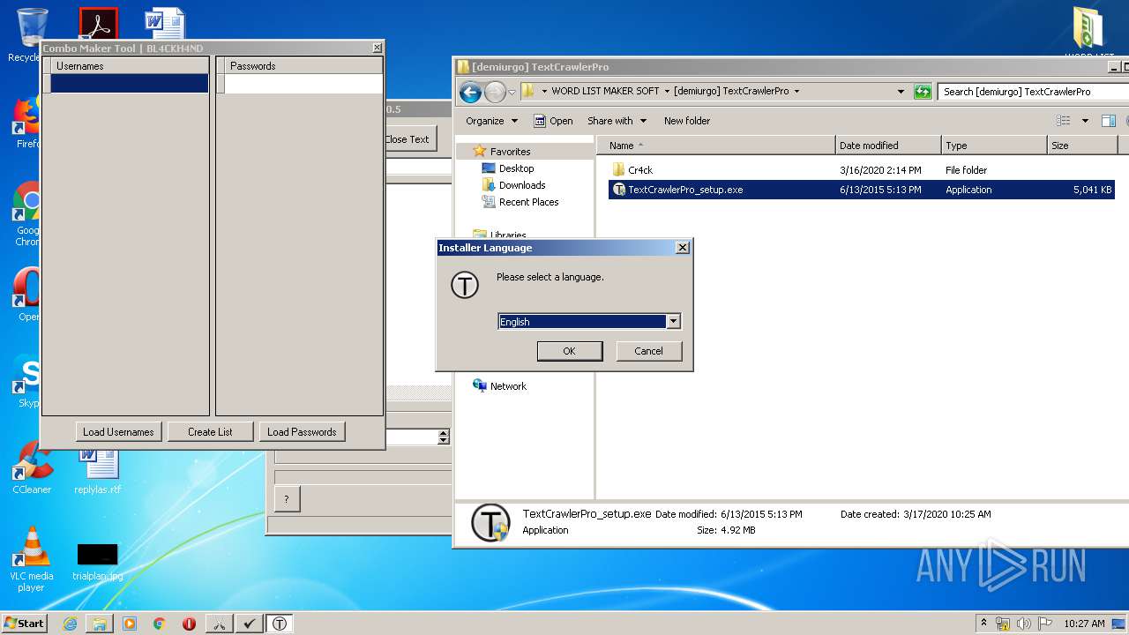Sort files by Name column
1129x635 pixels.
coord(716,146)
